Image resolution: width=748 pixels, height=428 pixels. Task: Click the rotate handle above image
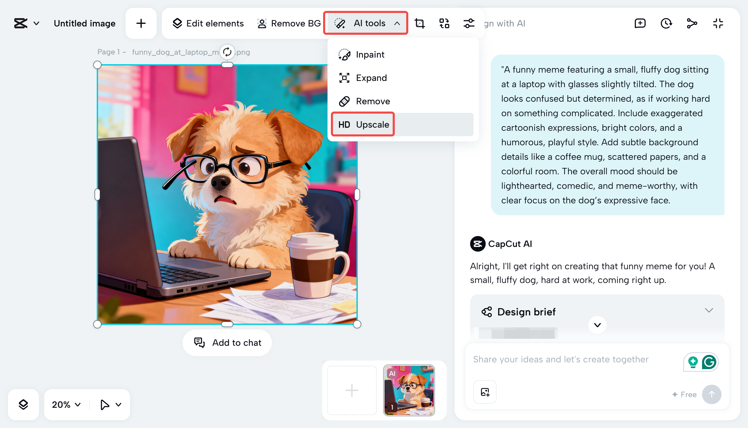pyautogui.click(x=227, y=52)
